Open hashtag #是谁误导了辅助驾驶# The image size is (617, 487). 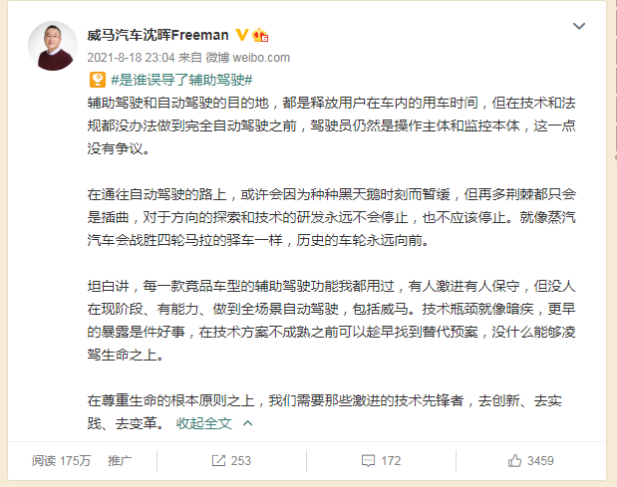coord(181,80)
